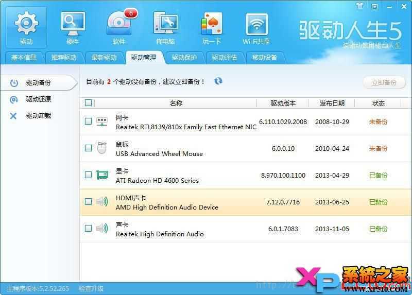412x295 pixels.
Task: Open the 硬件 hardware detection module
Action: (x=73, y=28)
